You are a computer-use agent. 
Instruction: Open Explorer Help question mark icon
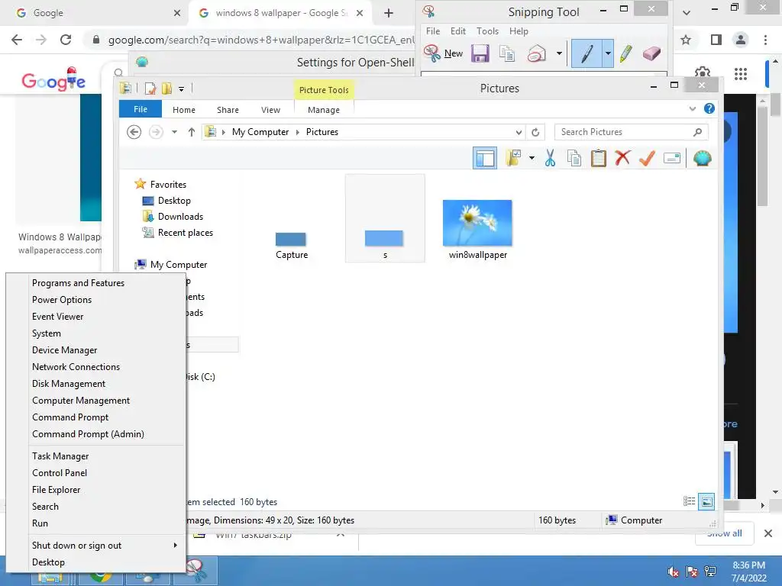[x=709, y=108]
